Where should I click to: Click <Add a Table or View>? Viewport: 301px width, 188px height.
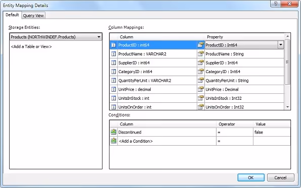point(31,46)
